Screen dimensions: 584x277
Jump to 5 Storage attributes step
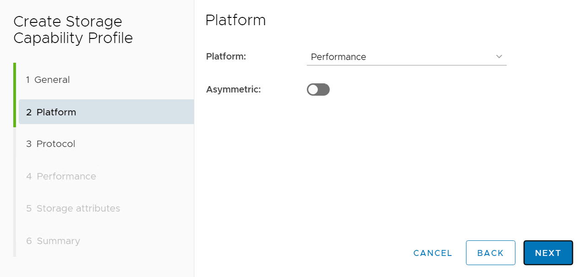click(x=73, y=208)
